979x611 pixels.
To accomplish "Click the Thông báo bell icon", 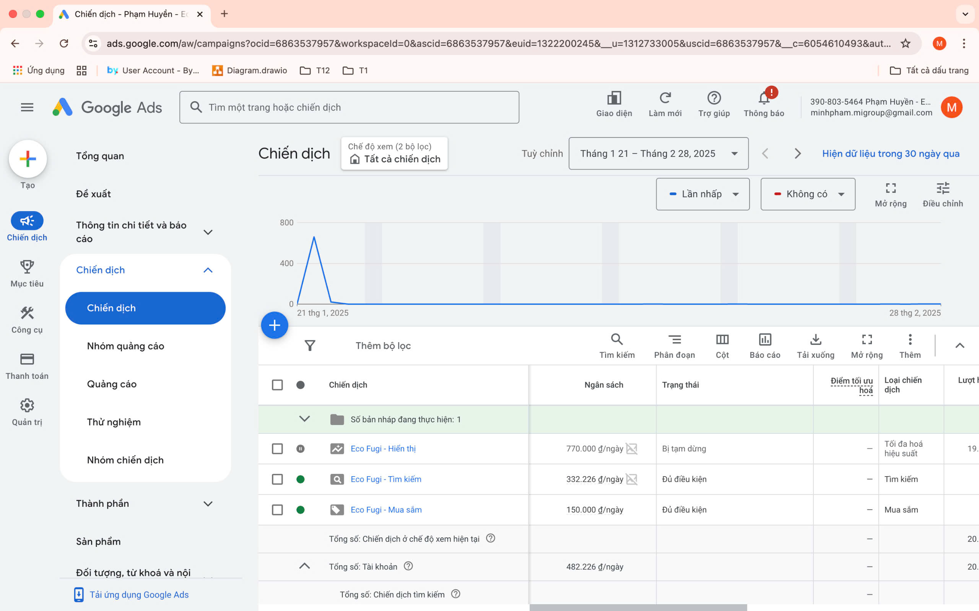I will click(x=763, y=98).
